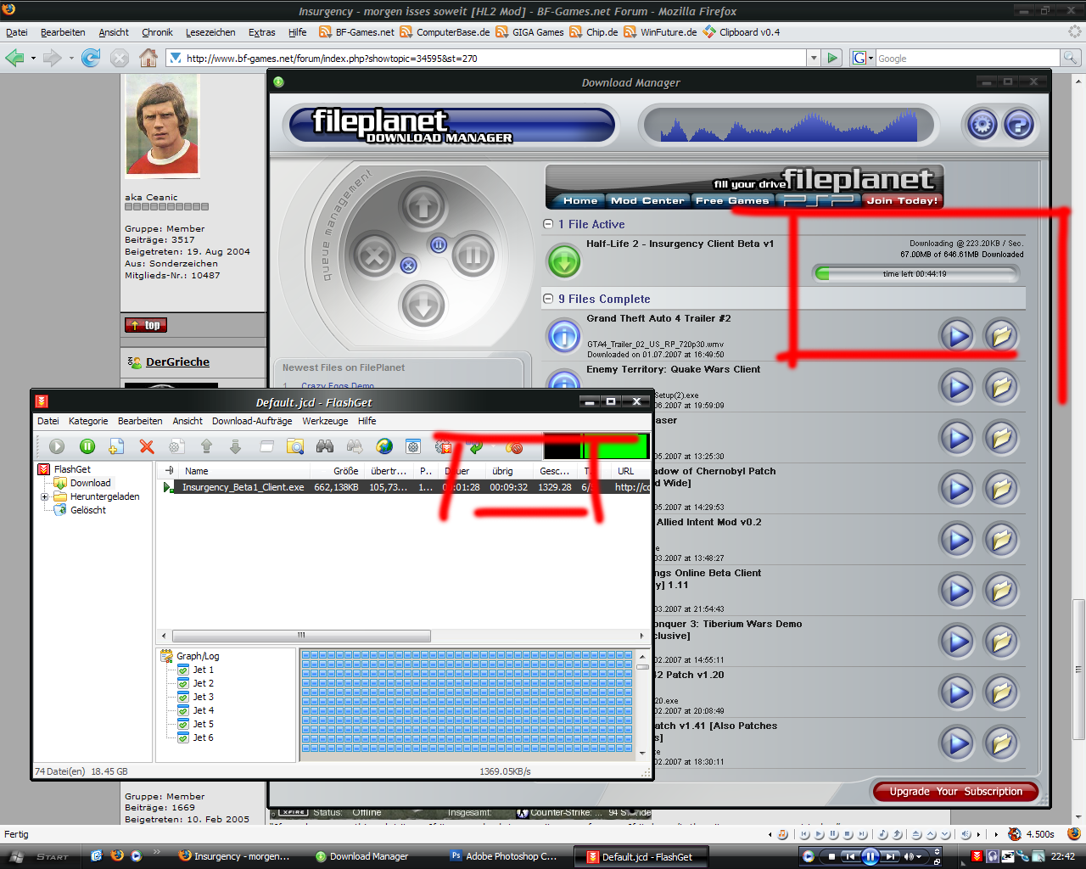
Task: Toggle the Jet 2 checkbox
Action: point(182,683)
